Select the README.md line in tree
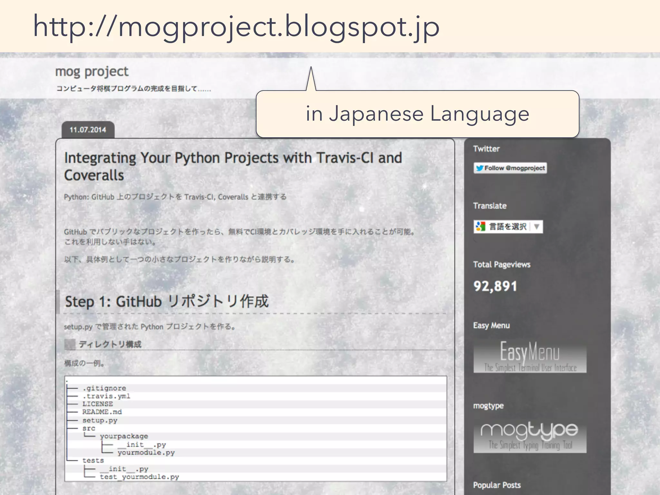This screenshot has width=660, height=495. (102, 412)
